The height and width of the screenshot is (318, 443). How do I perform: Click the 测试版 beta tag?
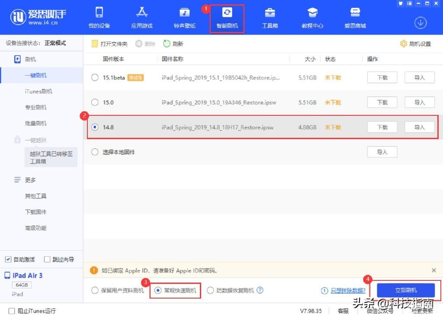tap(135, 78)
